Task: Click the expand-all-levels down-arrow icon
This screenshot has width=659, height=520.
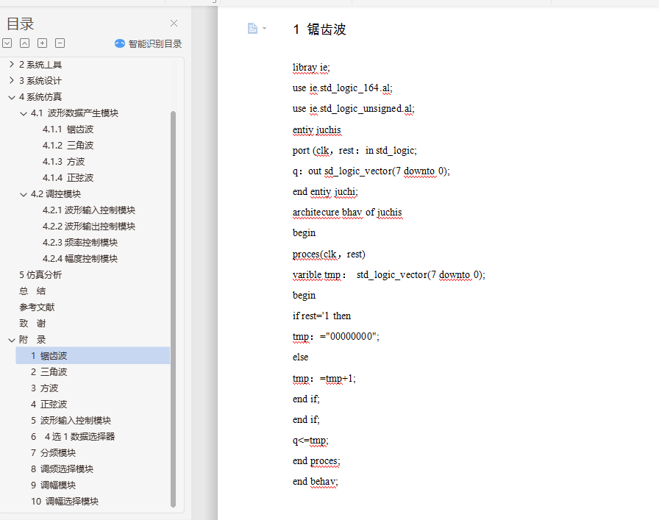Action: pos(7,43)
